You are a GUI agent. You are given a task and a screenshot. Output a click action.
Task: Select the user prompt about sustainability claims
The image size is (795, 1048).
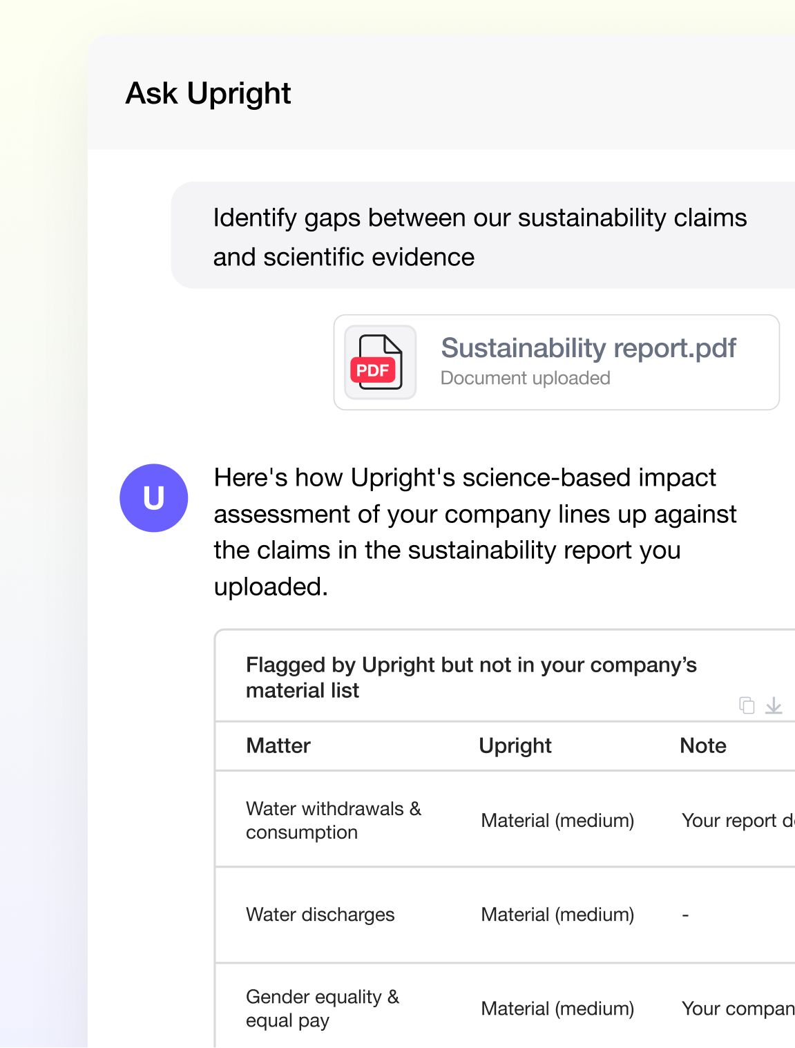(x=483, y=236)
